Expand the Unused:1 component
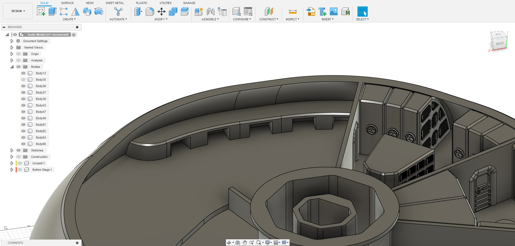Viewport: 515px width, 246px height. 12,163
